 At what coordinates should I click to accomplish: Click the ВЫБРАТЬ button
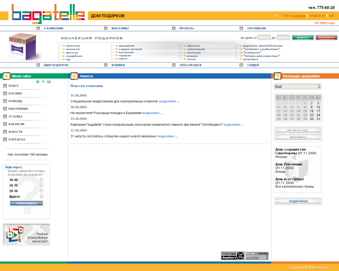pyautogui.click(x=303, y=38)
